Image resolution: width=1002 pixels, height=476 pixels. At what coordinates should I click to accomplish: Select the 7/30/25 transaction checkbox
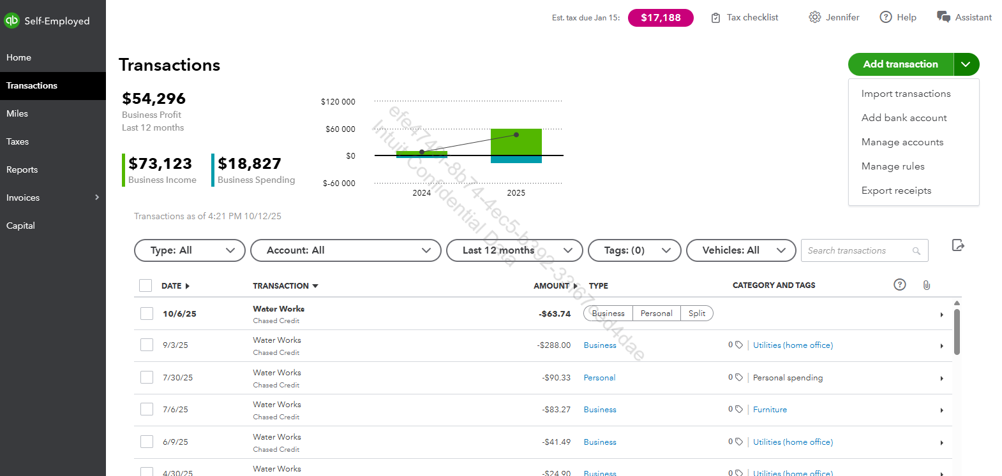[x=147, y=377]
